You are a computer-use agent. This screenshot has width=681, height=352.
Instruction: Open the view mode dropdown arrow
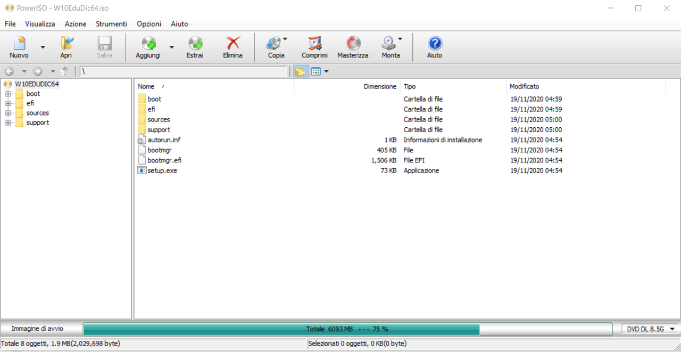tap(326, 71)
